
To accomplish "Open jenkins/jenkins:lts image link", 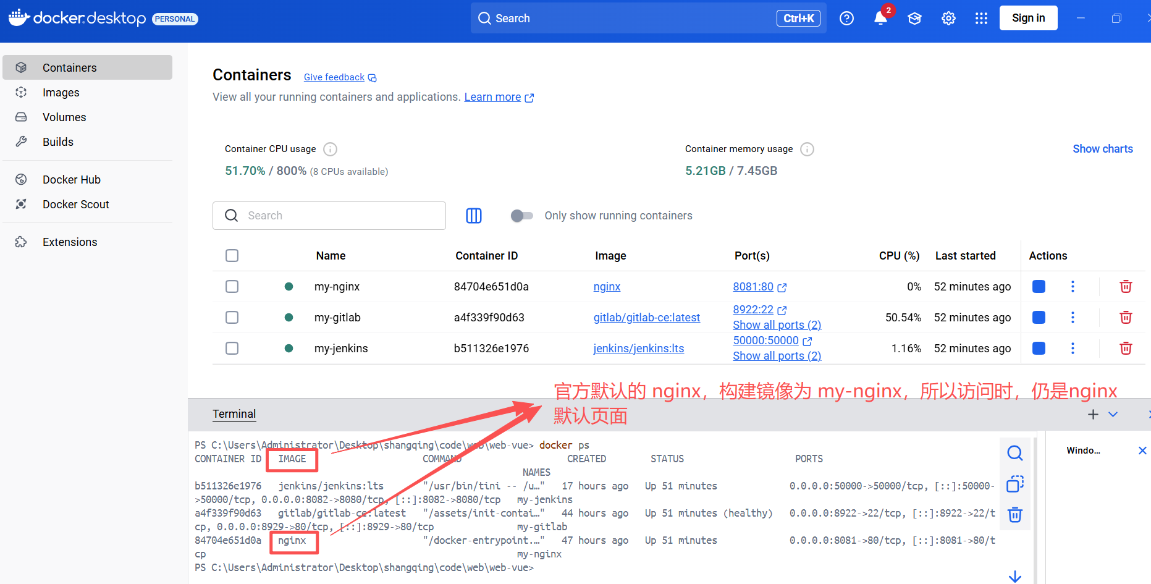I will click(638, 349).
